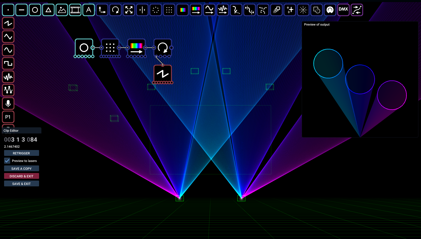Add a rotate transform from the toolbar
Image resolution: width=421 pixels, height=239 pixels.
click(x=115, y=10)
